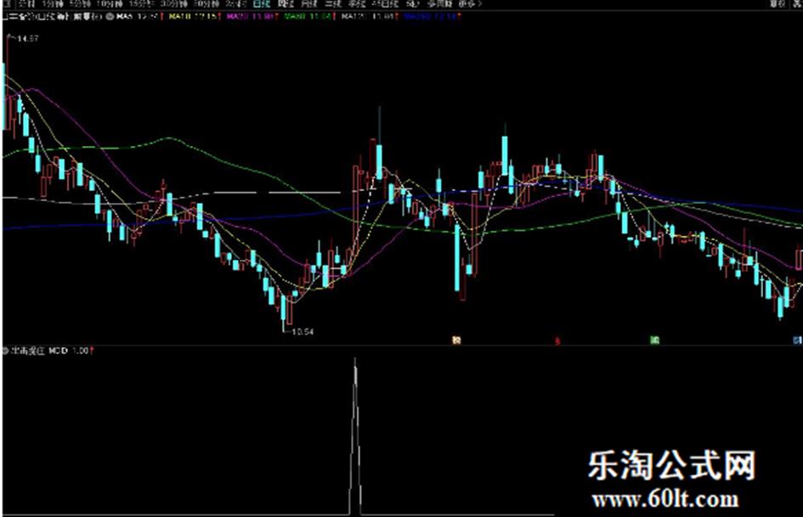Viewport: 803px width, 517px height.
Task: Click the green event marker under the chart
Action: [654, 340]
